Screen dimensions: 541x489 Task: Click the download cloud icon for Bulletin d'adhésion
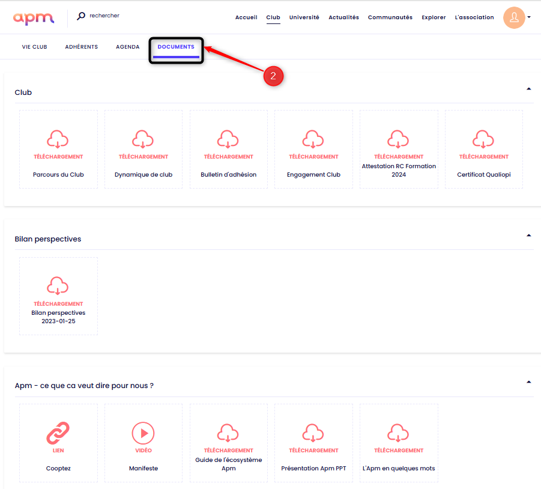tap(228, 139)
